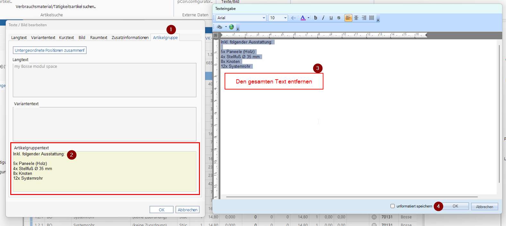Toggle bold formatting in Texteingabe toolbar
The image size is (506, 226).
pos(315,18)
